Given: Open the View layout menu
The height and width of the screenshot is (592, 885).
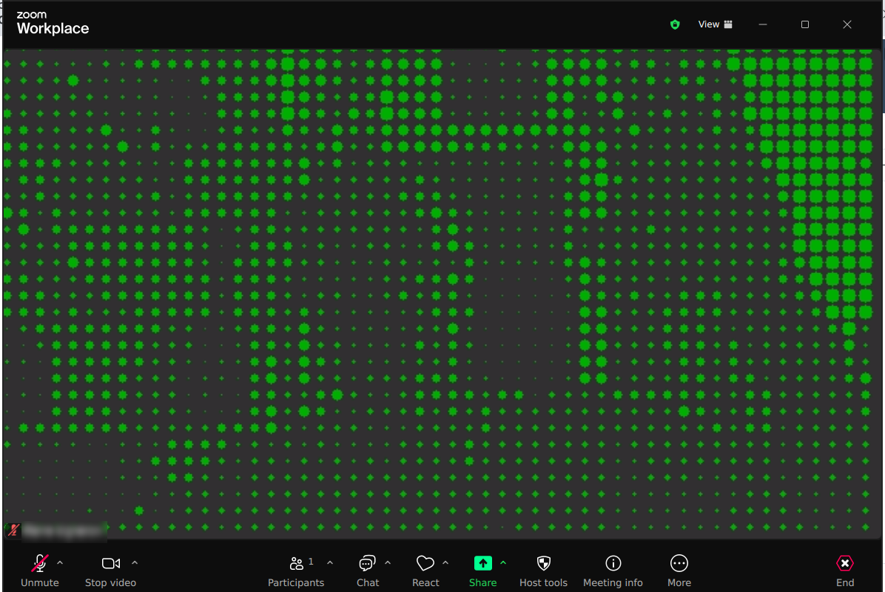Looking at the screenshot, I should pyautogui.click(x=715, y=24).
